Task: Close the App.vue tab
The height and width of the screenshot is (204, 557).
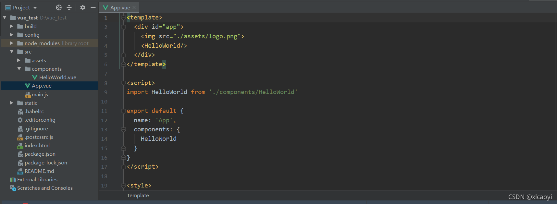Action: 134,7
